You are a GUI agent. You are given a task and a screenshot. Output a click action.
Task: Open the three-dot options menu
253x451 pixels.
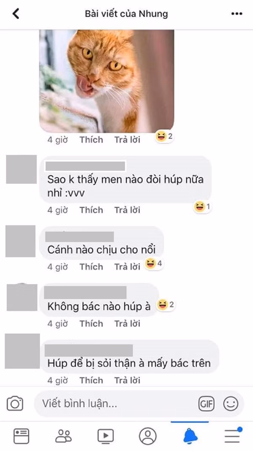pyautogui.click(x=237, y=14)
